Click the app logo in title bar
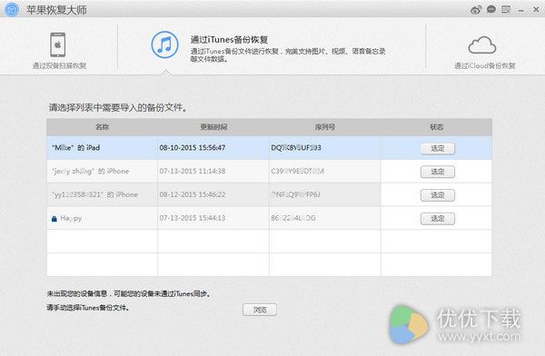This screenshot has height=356, width=545. pyautogui.click(x=12, y=9)
